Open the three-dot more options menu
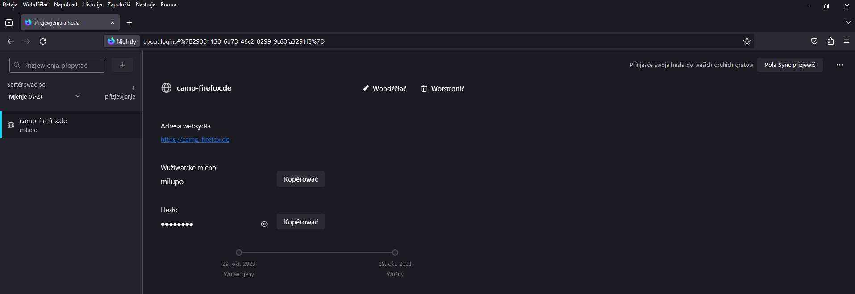 tap(840, 65)
